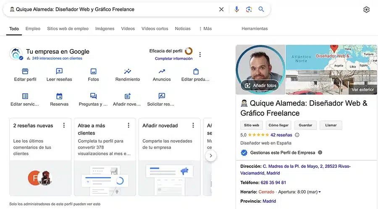Click the Cómo llegar button
The width and height of the screenshot is (378, 209).
[x=278, y=125]
